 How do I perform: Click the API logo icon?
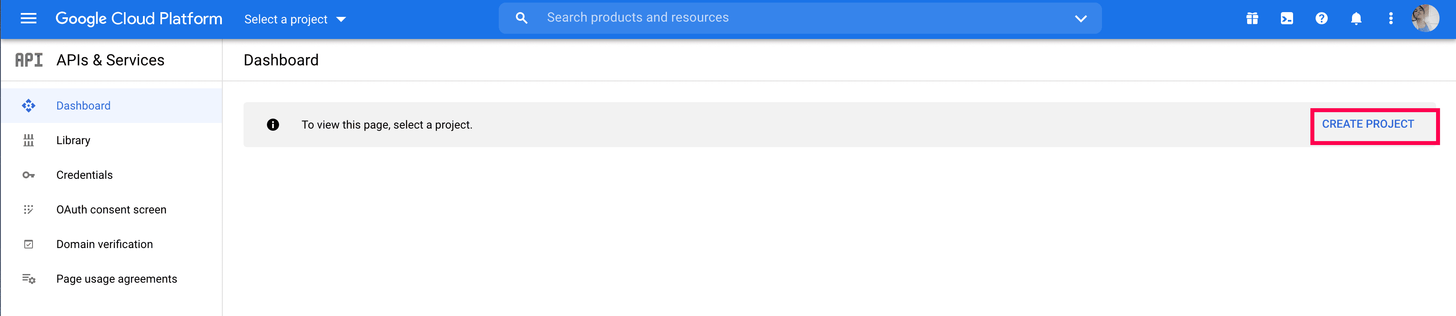(x=29, y=60)
